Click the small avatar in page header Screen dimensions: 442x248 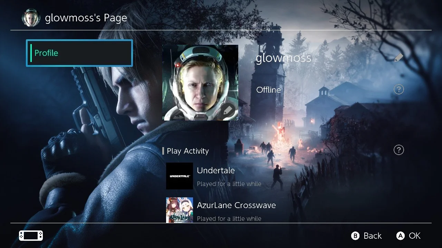coord(31,18)
